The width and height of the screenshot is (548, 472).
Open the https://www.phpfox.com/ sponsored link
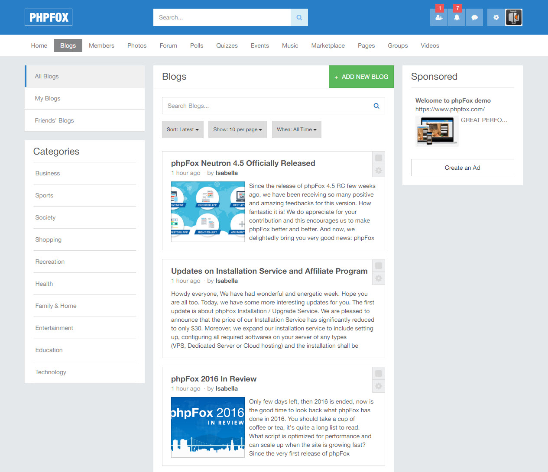point(451,109)
